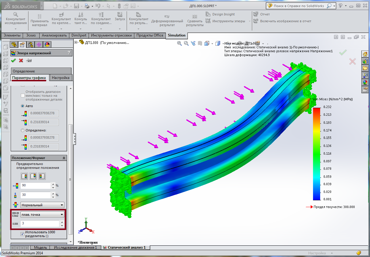
Task: Open Design Library icon in task pane
Action: click(x=365, y=61)
